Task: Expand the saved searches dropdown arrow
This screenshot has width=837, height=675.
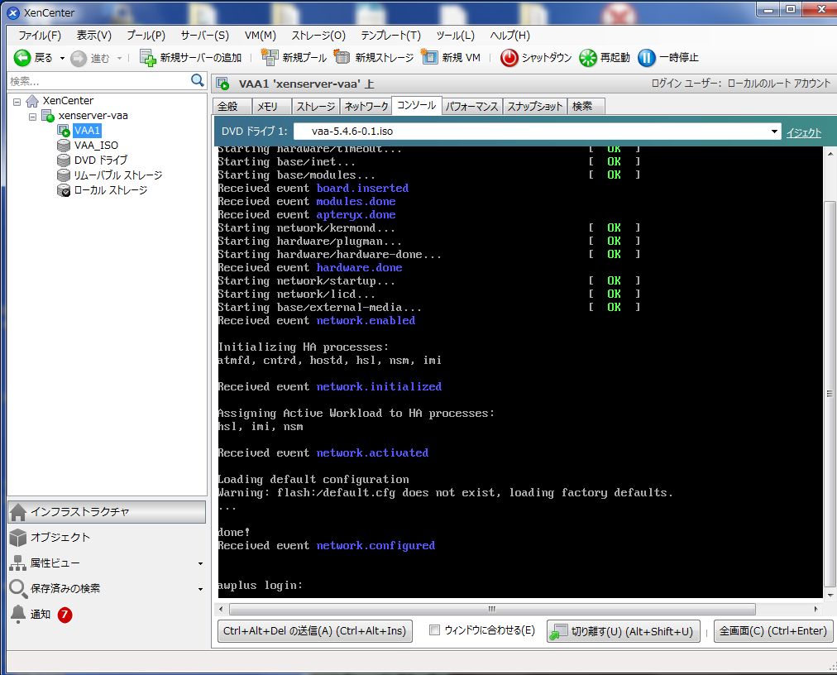Action: (x=200, y=589)
